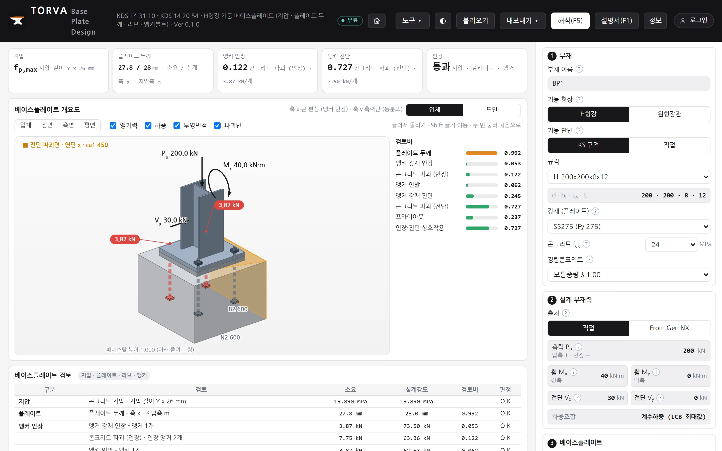
Task: Open help icon next to 기둥 형상
Action: (x=579, y=99)
